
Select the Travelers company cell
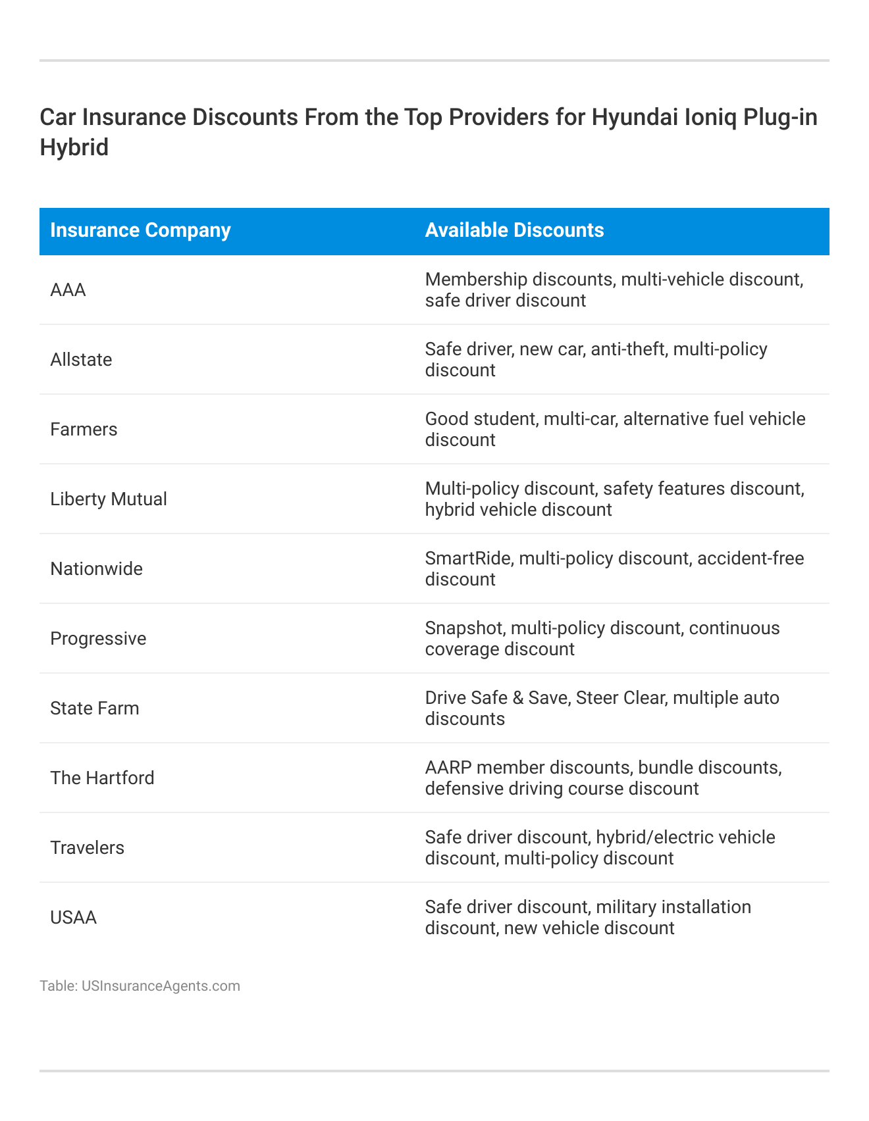point(87,848)
